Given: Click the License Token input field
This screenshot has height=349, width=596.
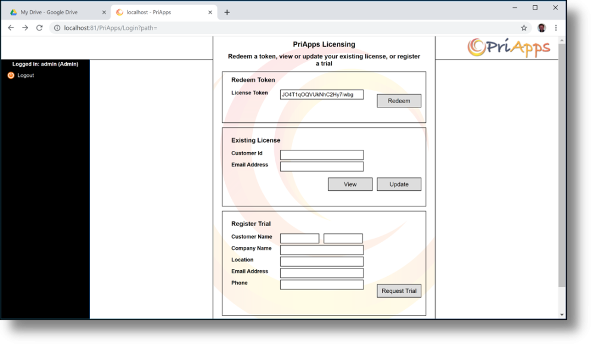Looking at the screenshot, I should pos(322,94).
